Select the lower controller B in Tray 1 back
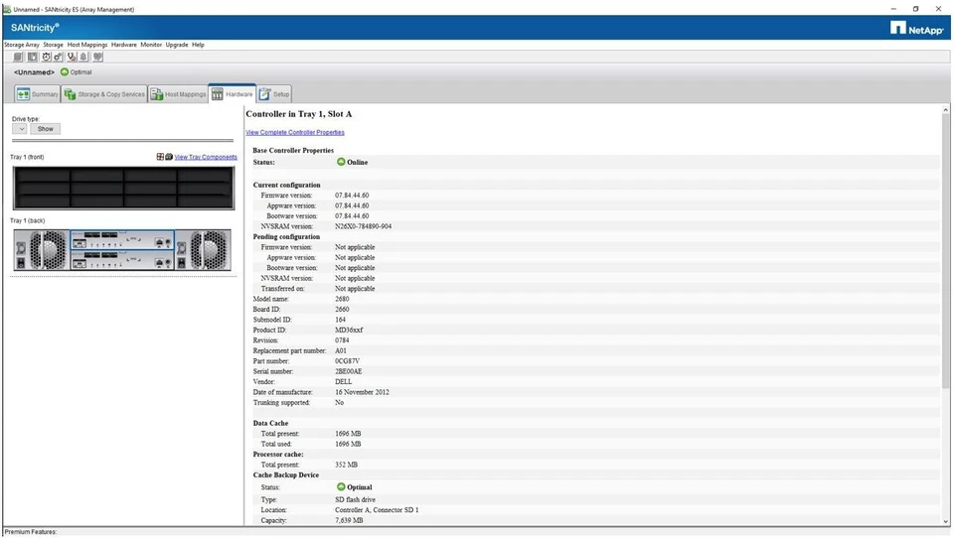The height and width of the screenshot is (538, 954). tap(122, 260)
